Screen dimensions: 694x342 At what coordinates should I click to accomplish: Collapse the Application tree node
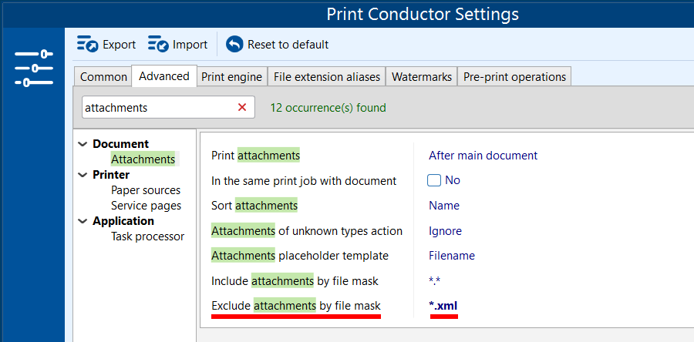84,221
